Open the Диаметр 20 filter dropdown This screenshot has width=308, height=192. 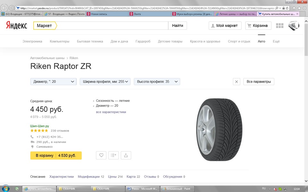click(x=53, y=81)
